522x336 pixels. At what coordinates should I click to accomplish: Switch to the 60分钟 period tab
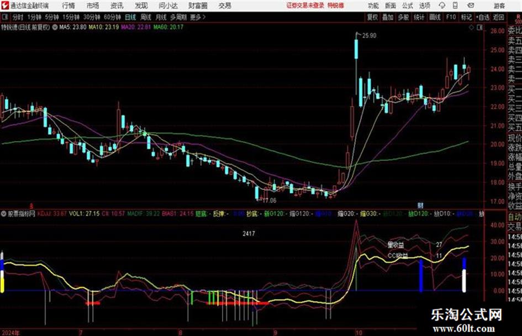click(x=112, y=17)
